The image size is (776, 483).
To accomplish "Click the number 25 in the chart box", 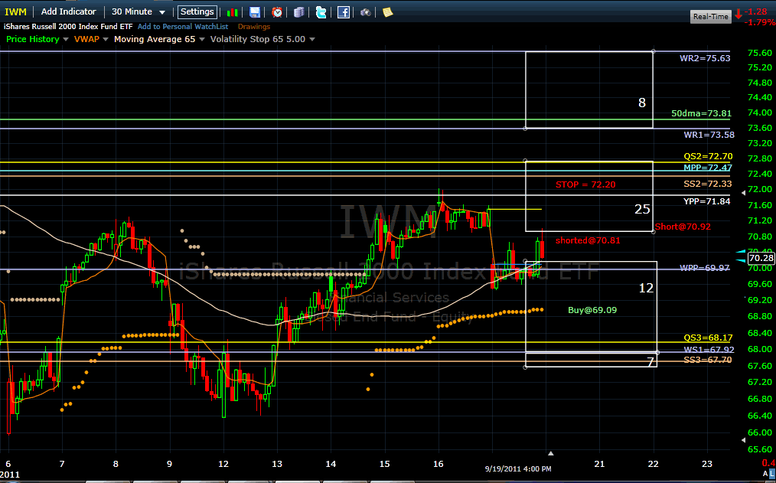I will click(642, 209).
